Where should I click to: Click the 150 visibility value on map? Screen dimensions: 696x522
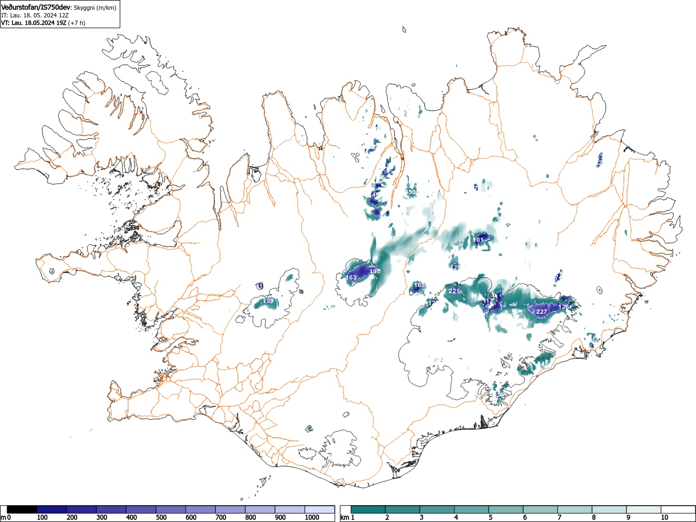(x=411, y=192)
